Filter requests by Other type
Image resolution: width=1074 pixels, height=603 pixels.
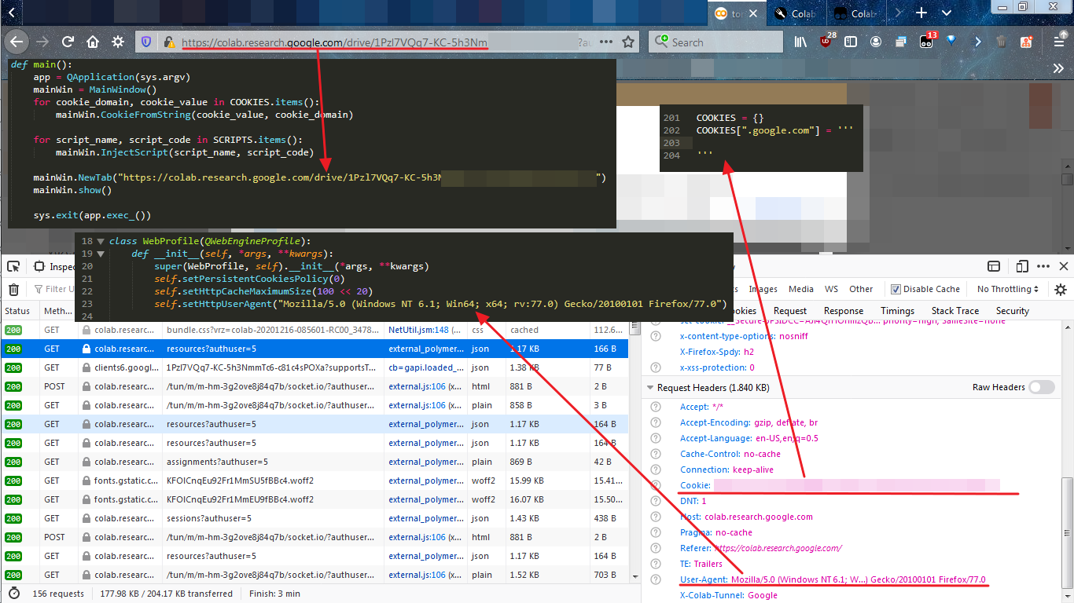(861, 289)
